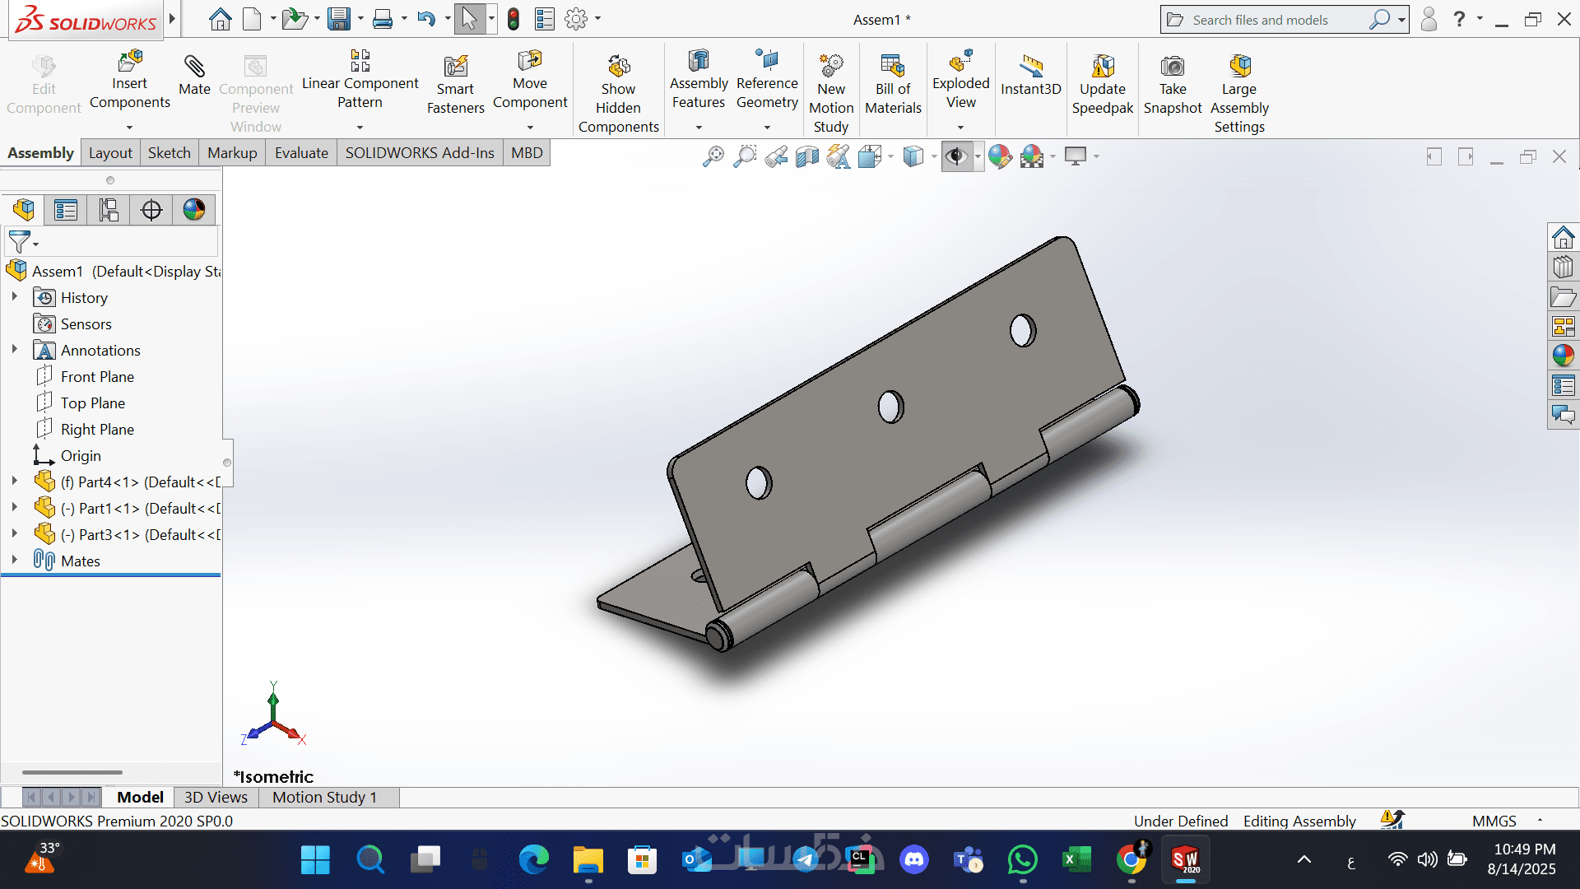Toggle Hide/Show Items eye icon
The width and height of the screenshot is (1580, 889).
[x=955, y=156]
